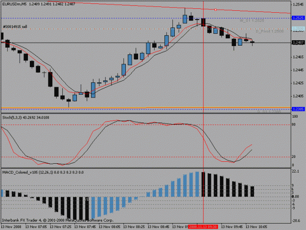This screenshot has height=230, width=306.
Task: Click the final candlestick at the current price line
Action: coord(252,42)
